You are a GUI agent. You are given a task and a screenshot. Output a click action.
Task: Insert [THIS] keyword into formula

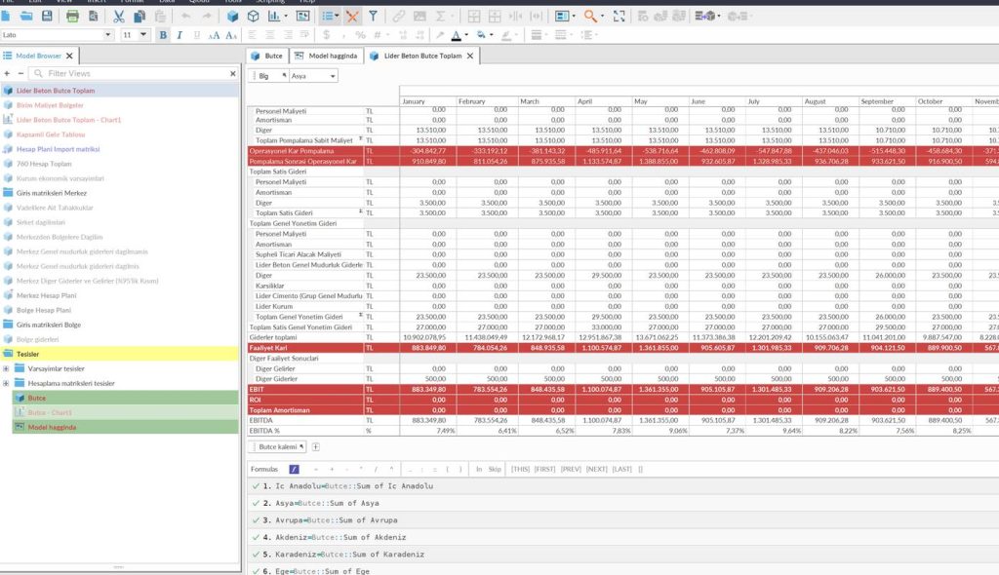coord(521,470)
